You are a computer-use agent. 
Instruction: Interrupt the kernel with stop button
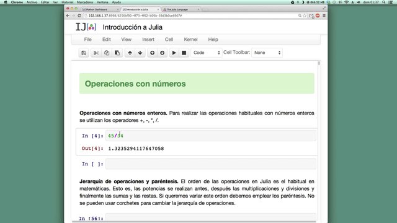coord(184,53)
